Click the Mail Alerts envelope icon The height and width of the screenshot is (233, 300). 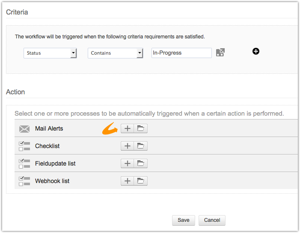[x=24, y=128]
